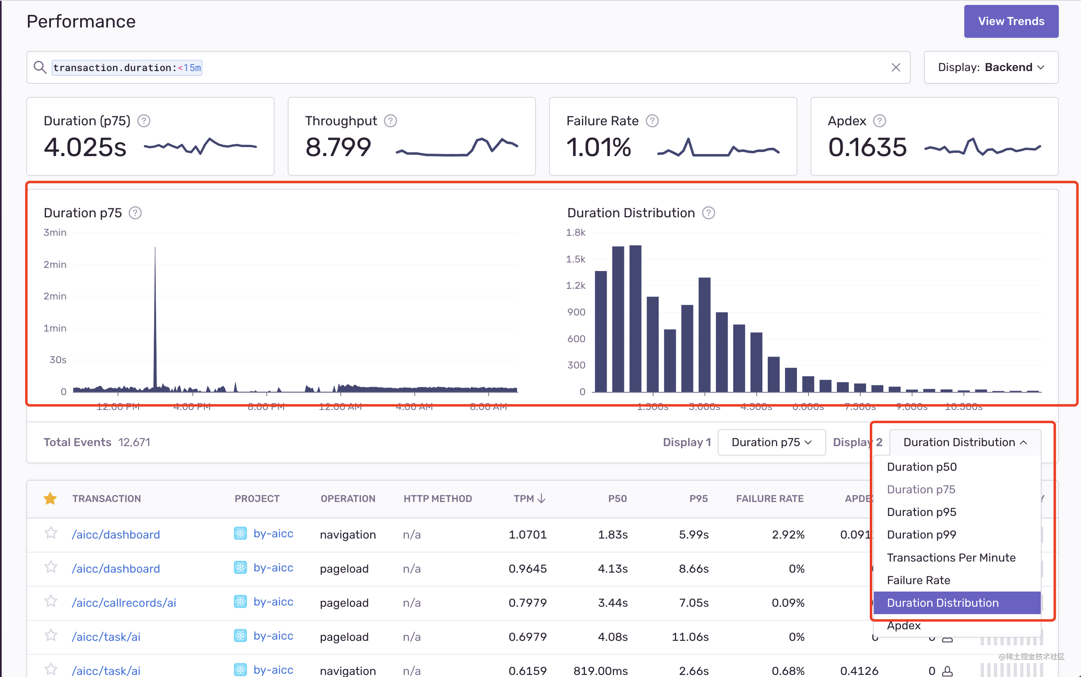Toggle key-transaction star in table header

click(x=50, y=498)
